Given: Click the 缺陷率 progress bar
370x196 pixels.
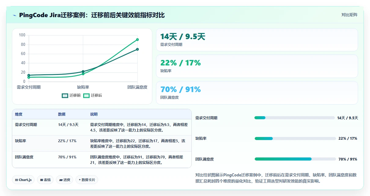Looking at the screenshot, I should pos(295,139).
